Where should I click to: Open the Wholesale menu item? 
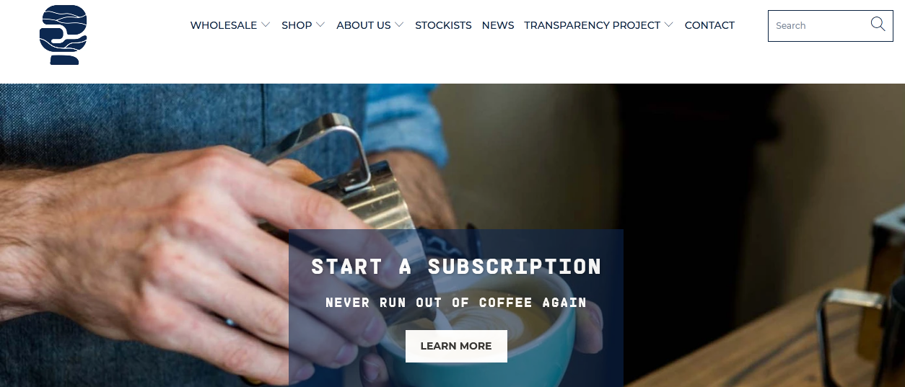tap(224, 25)
